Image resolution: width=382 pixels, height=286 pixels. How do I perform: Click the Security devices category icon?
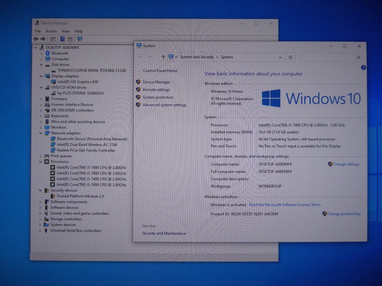tap(47, 190)
